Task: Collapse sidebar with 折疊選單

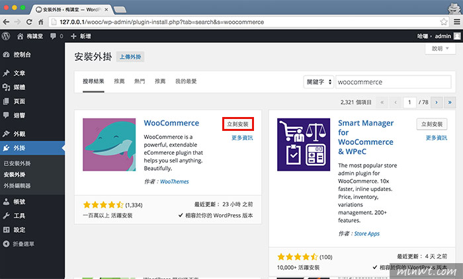Action: point(32,244)
